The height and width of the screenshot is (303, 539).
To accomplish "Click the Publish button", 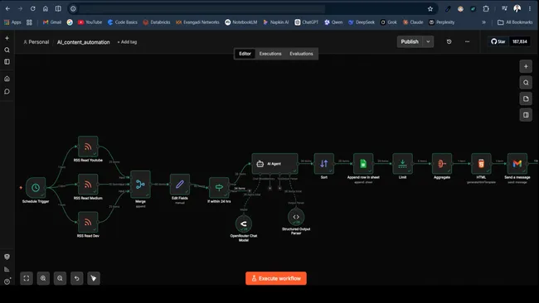I will coord(410,41).
